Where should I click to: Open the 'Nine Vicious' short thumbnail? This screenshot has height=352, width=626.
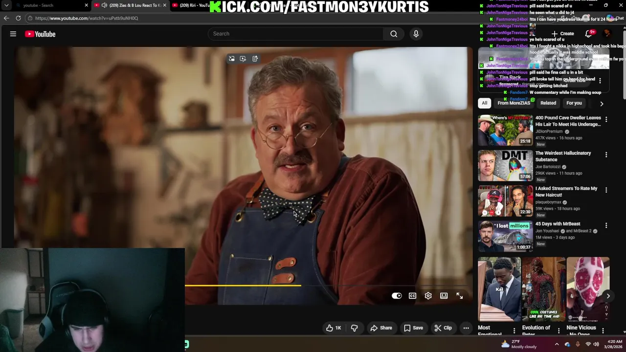[x=588, y=289]
